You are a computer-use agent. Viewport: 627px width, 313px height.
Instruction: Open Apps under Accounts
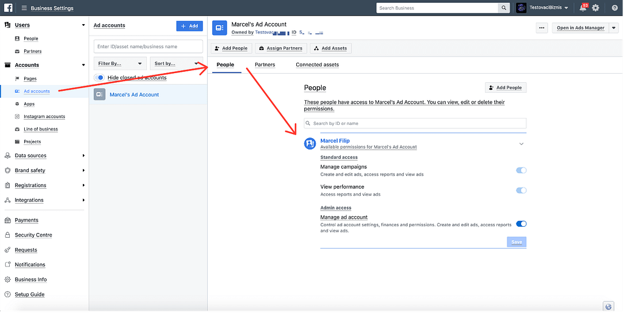(x=29, y=104)
